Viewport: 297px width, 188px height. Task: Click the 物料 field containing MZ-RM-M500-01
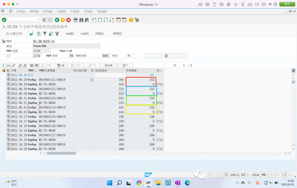click(66, 41)
